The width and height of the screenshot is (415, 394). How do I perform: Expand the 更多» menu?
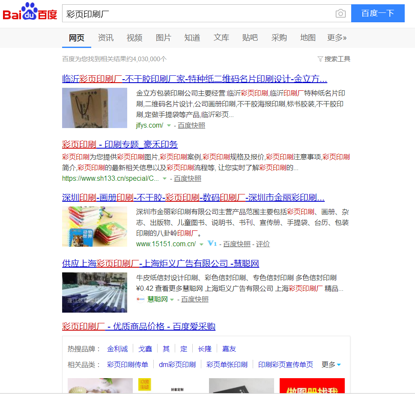[337, 38]
